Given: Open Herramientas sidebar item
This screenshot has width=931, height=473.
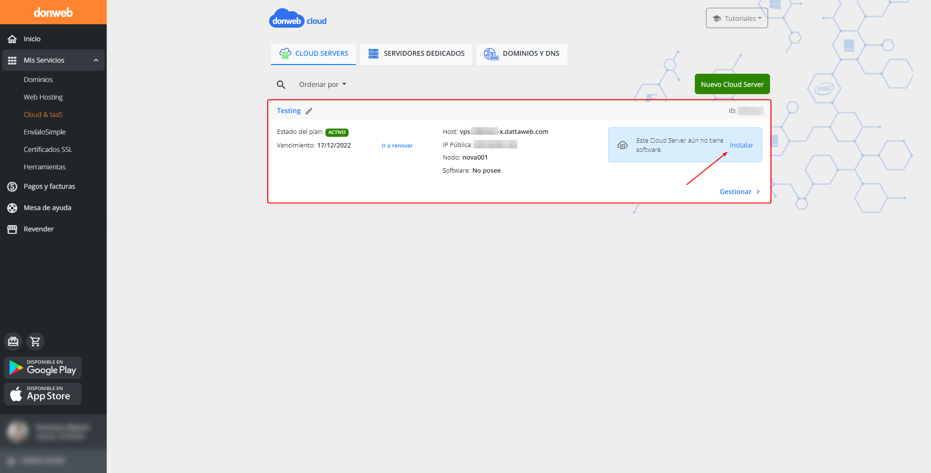Looking at the screenshot, I should pos(45,167).
